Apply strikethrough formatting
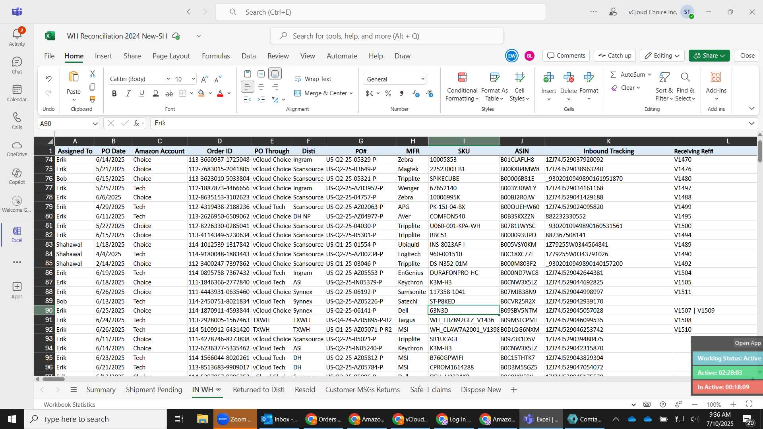Image resolution: width=763 pixels, height=429 pixels. tap(169, 93)
